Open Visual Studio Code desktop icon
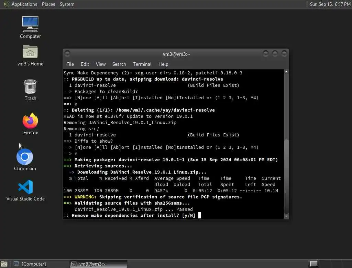Viewport: 352px width, 268px height. click(x=25, y=190)
